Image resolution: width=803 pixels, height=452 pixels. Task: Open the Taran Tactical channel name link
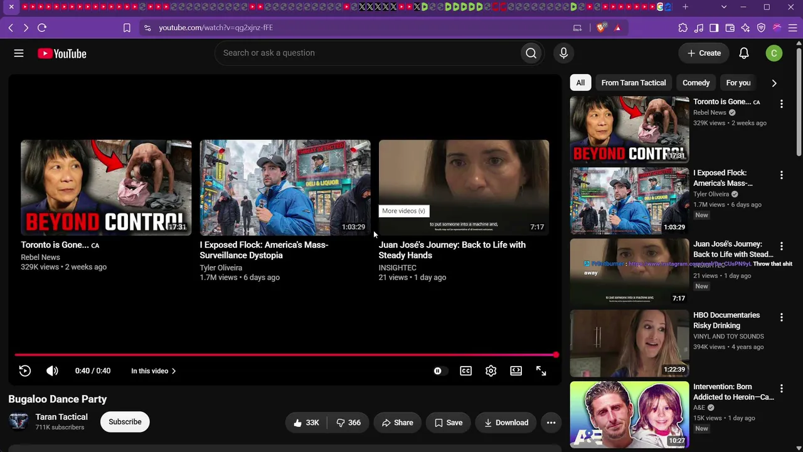point(61,417)
